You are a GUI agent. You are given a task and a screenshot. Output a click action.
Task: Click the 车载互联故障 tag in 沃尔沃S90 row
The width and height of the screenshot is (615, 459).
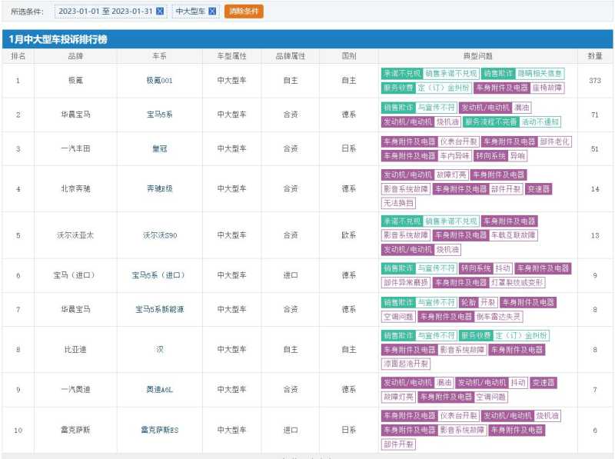click(514, 235)
